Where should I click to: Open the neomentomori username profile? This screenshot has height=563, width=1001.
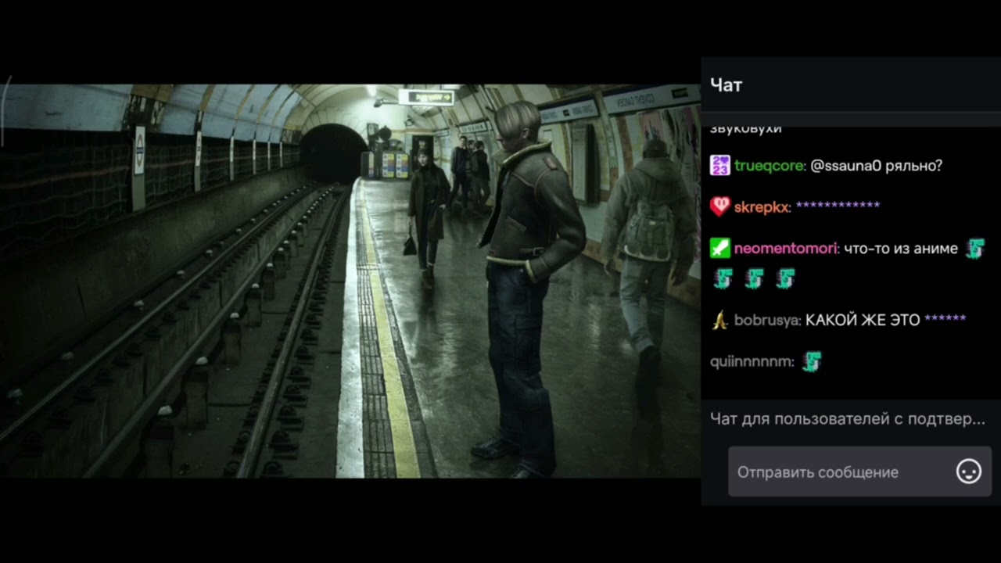(788, 249)
